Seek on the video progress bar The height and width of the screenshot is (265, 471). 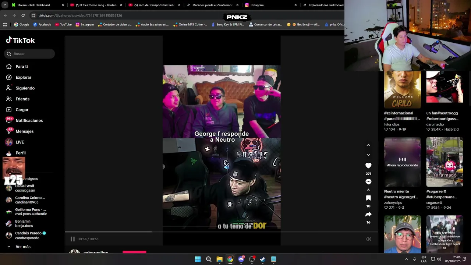222,232
